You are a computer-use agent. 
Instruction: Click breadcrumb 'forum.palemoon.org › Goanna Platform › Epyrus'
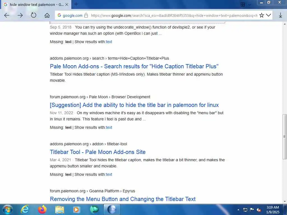click(x=92, y=191)
